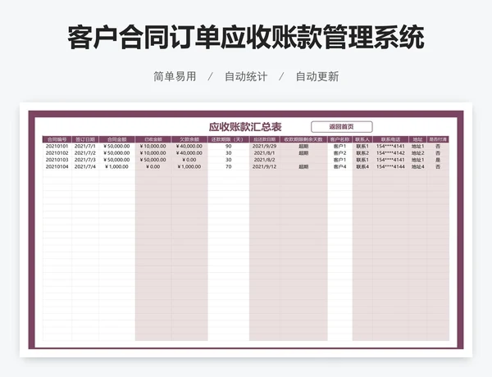The height and width of the screenshot is (377, 492).
Task: Select 合同金额 ¥1,000.00 for contract 20210104
Action: pos(116,167)
